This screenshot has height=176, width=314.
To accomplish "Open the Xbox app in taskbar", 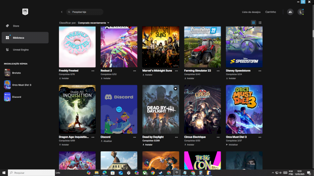I will 144,173.
